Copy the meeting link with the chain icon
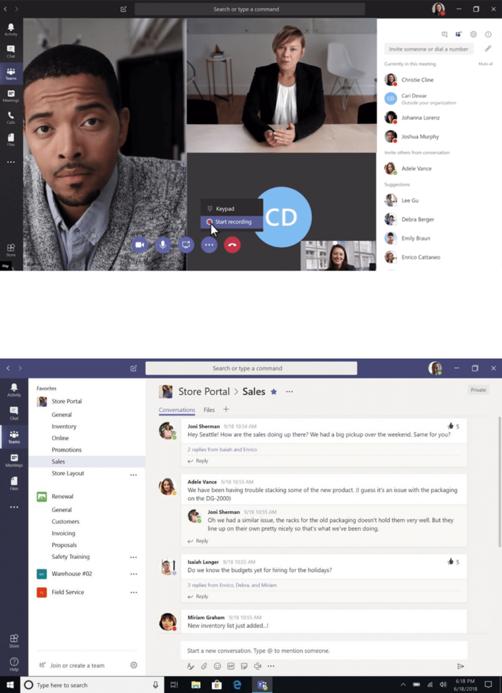 (x=488, y=49)
